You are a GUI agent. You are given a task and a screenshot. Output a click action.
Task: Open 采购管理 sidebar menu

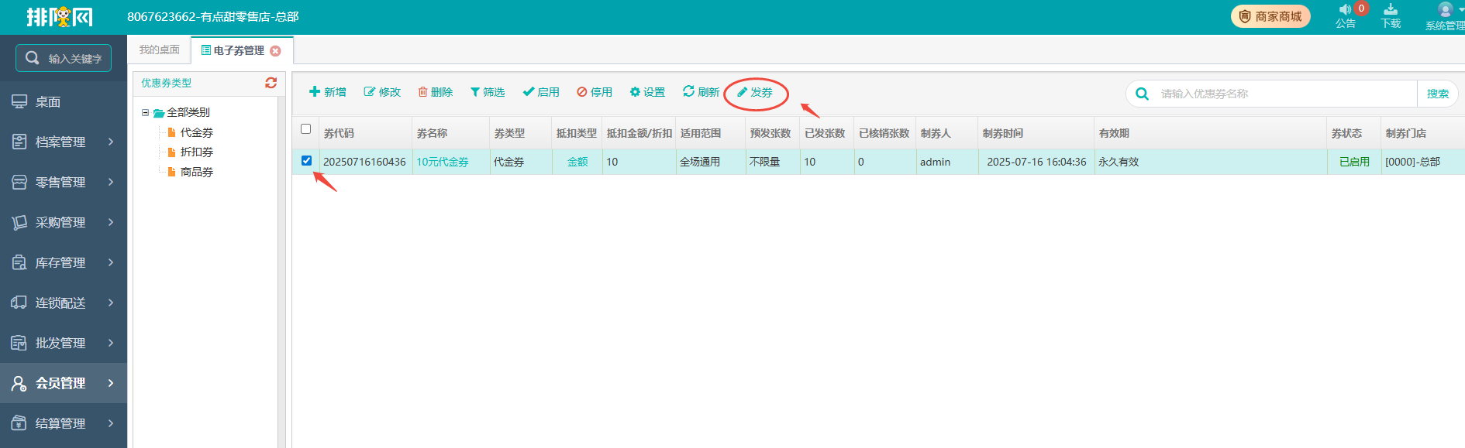64,222
